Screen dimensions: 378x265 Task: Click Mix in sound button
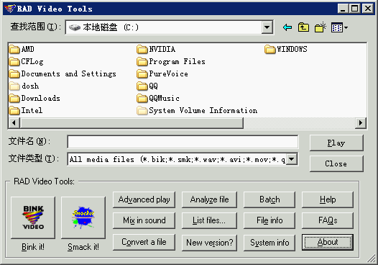click(144, 220)
